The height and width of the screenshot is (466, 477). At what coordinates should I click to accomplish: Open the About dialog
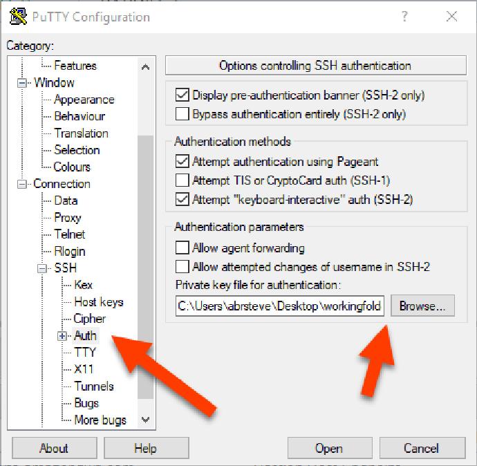tap(54, 449)
